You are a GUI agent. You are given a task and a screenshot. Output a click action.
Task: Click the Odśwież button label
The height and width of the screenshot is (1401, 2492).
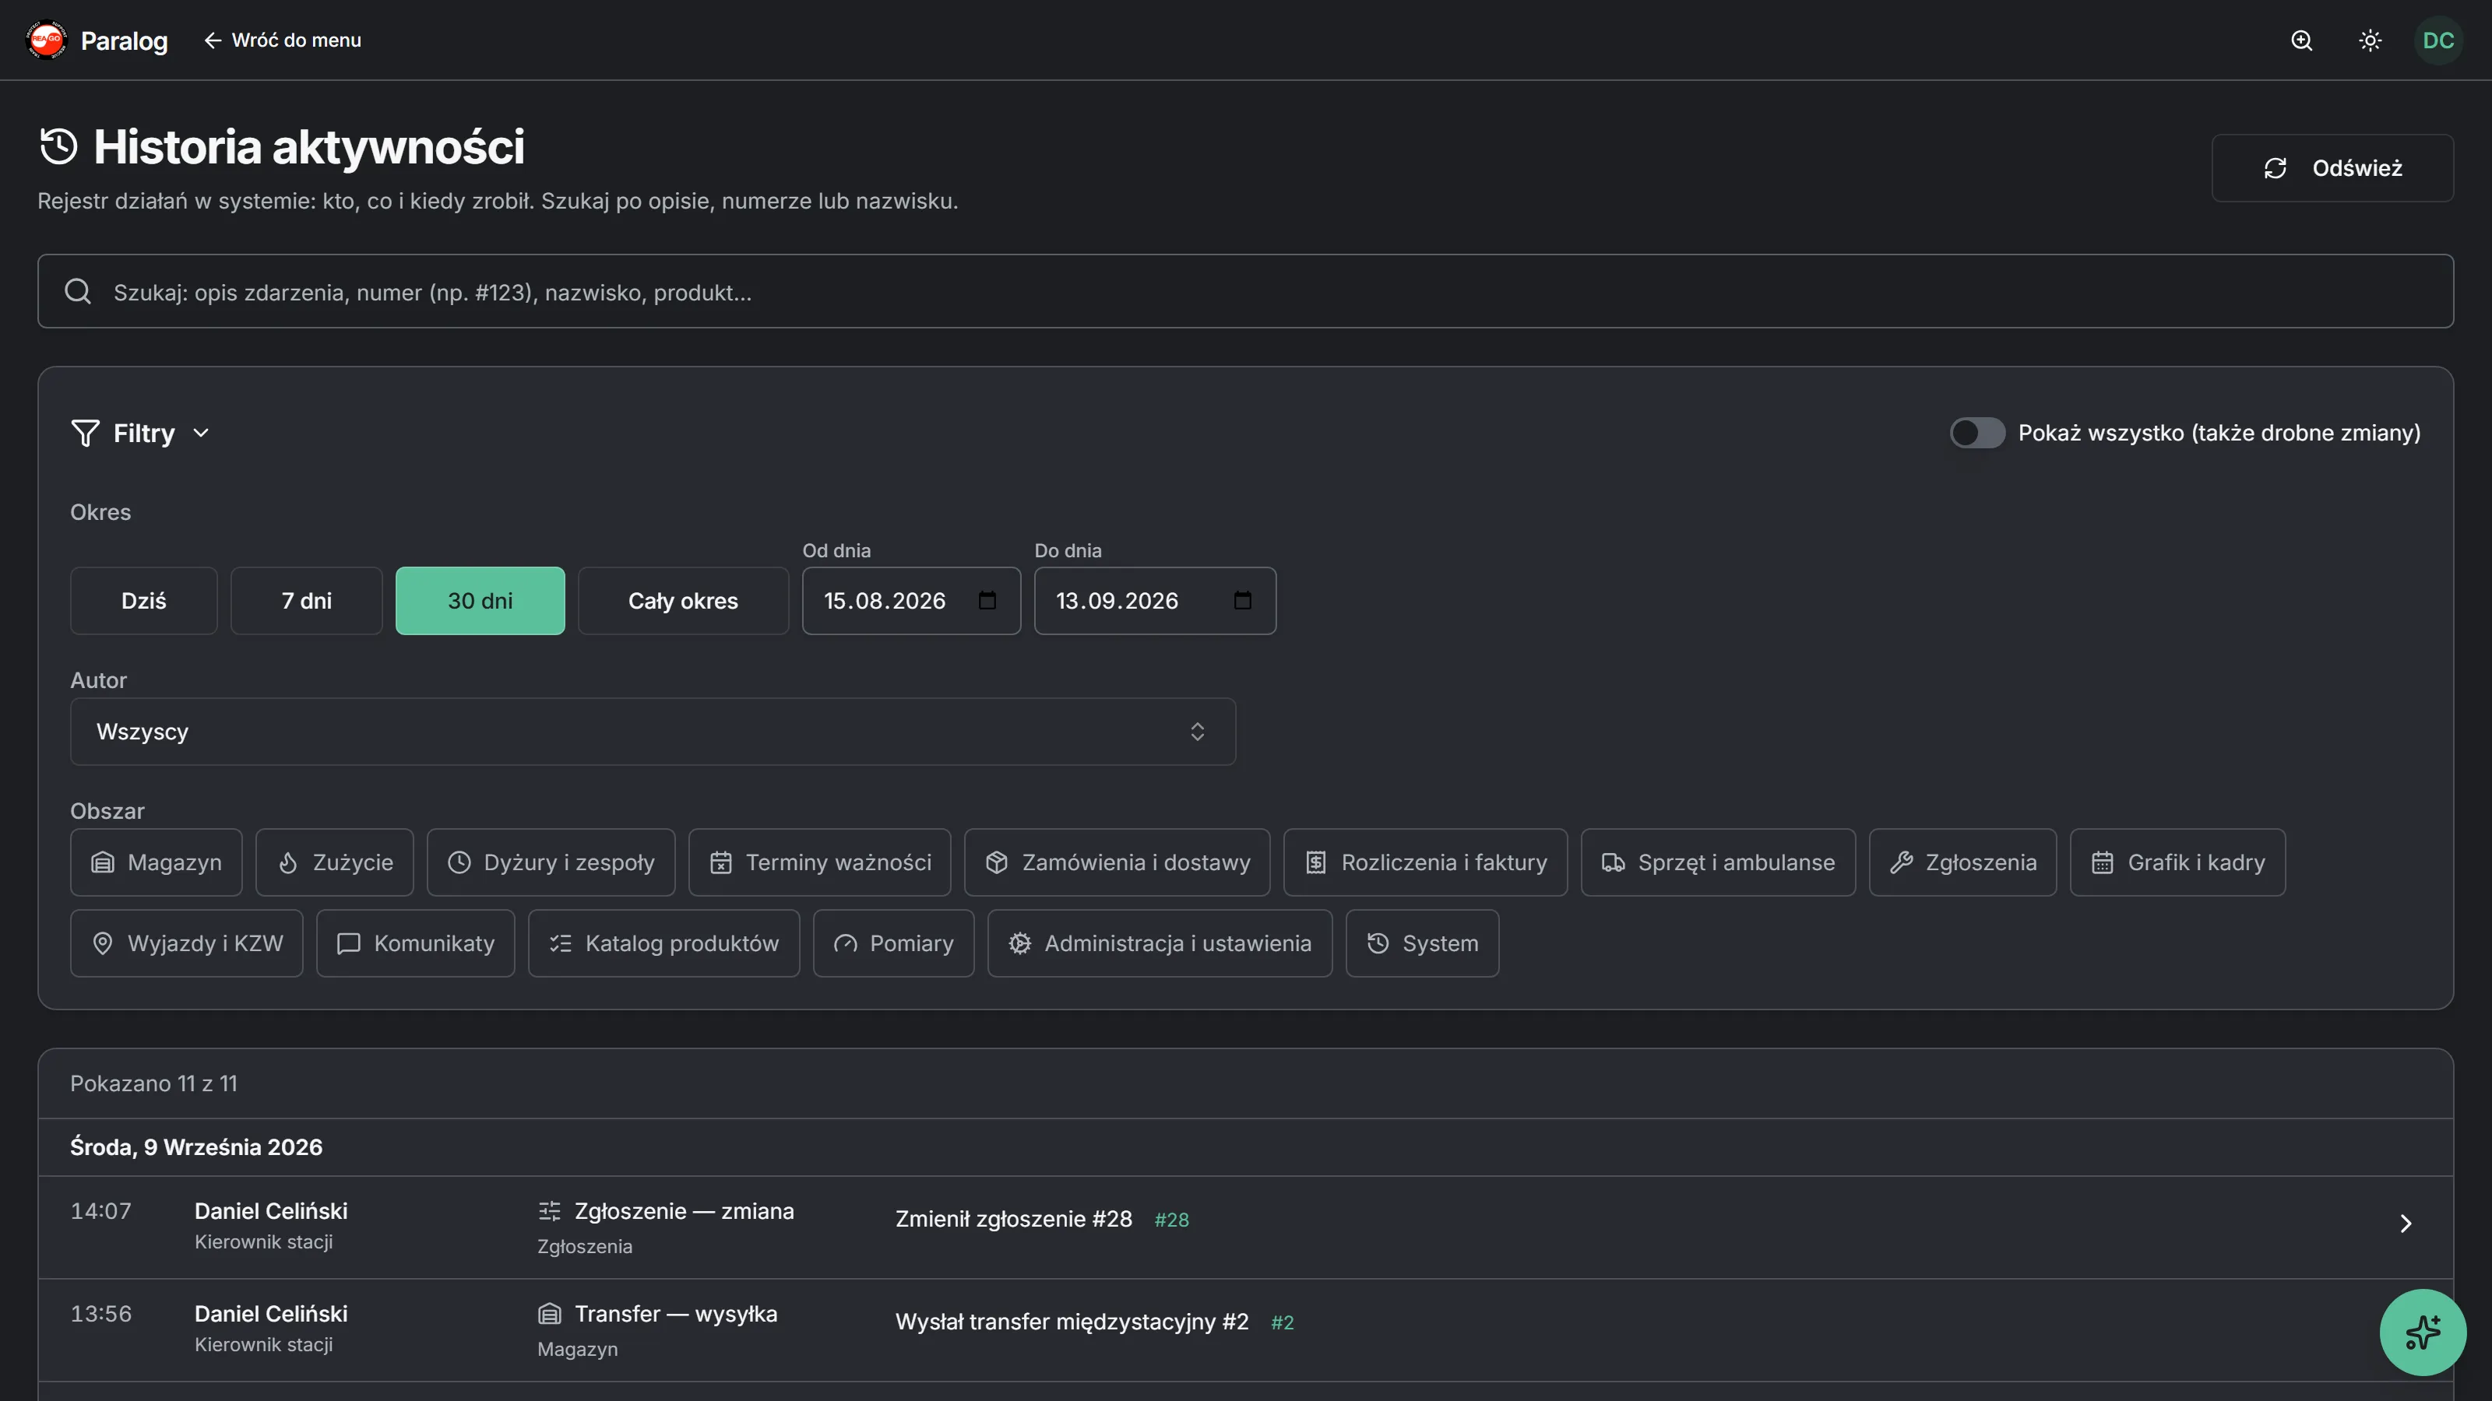[2356, 168]
